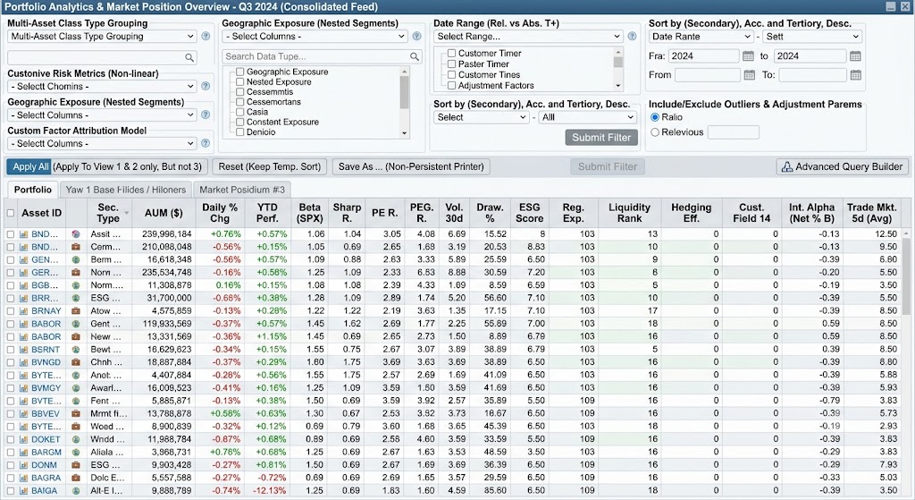The height and width of the screenshot is (500, 915).
Task: Open the Alll dropdown
Action: click(x=587, y=117)
